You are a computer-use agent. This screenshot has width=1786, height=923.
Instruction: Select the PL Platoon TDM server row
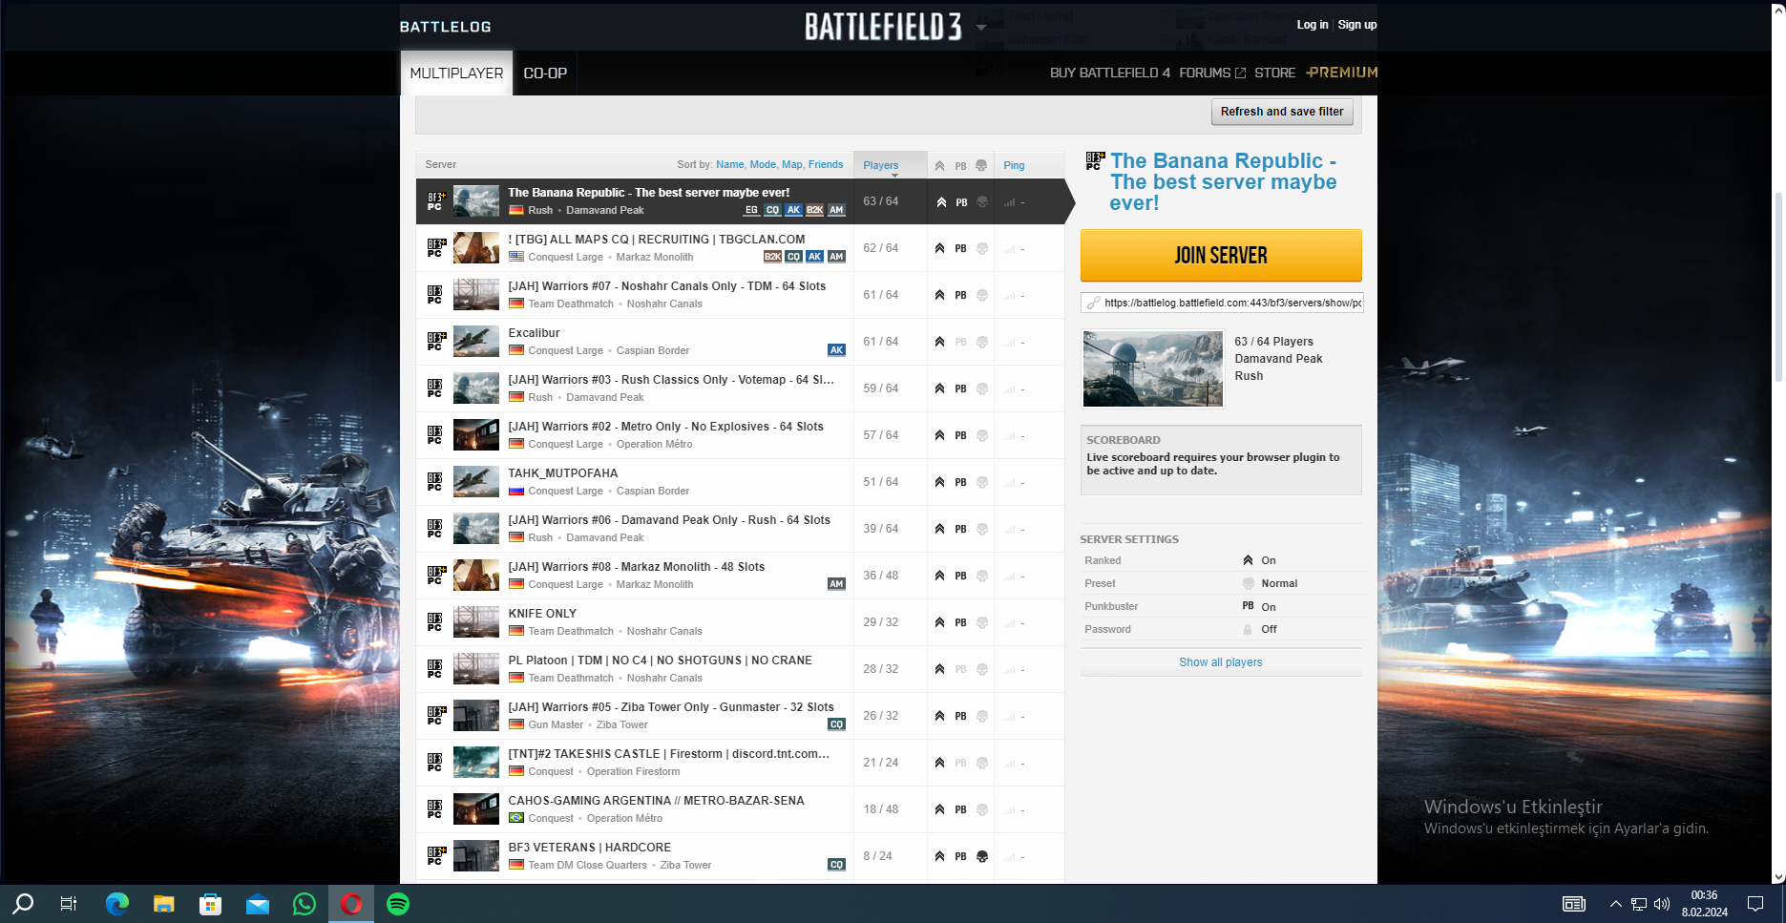pyautogui.click(x=740, y=669)
